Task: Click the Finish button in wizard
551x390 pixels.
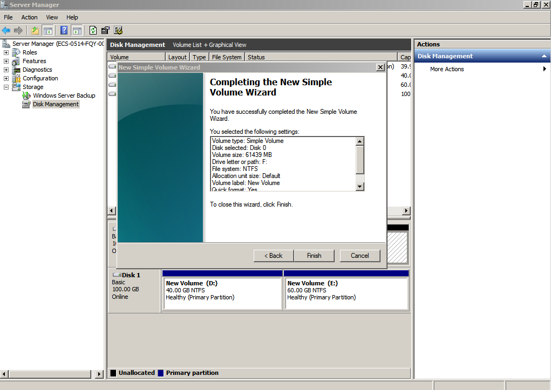Action: coord(314,256)
